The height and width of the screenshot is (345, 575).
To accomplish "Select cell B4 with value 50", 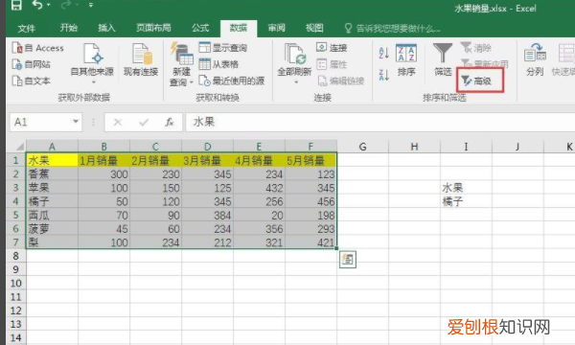I will coord(103,201).
